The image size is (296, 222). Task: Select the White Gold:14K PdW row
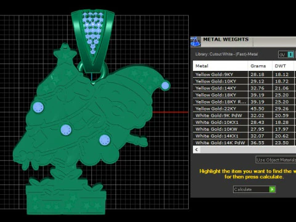(244, 142)
